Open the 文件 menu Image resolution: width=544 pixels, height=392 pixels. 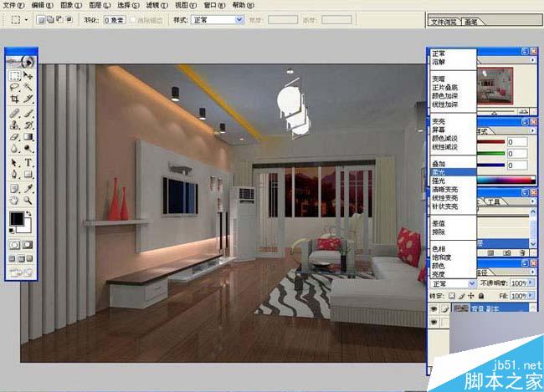pyautogui.click(x=13, y=5)
